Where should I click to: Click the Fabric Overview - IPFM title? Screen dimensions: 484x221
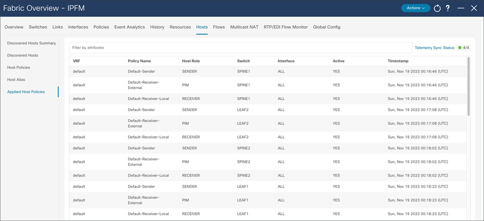coord(44,8)
